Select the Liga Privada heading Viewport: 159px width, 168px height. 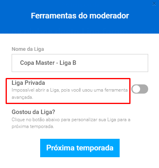click(28, 83)
